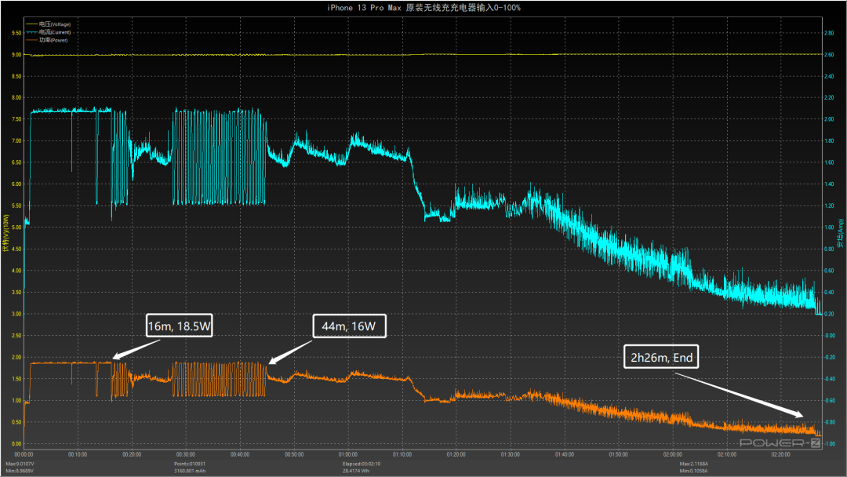This screenshot has width=847, height=477.
Task: Click the 电压(Voltage) legend entry
Action: pyautogui.click(x=48, y=24)
